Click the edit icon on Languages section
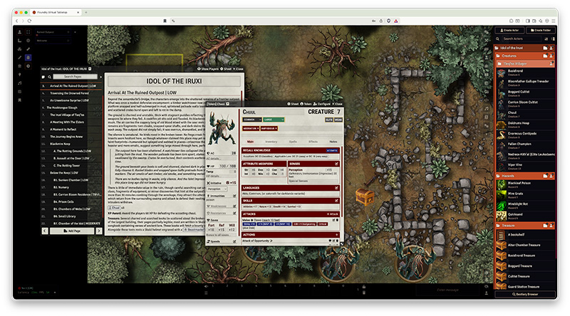Image resolution: width=570 pixels, height=316 pixels. [x=336, y=187]
